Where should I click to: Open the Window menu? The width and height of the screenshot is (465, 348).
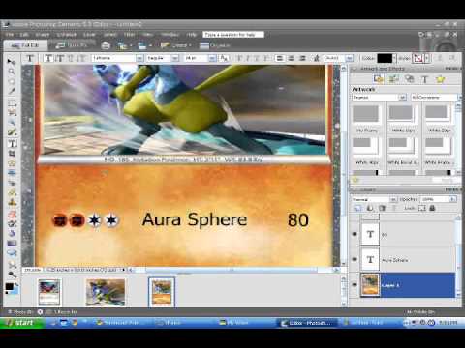click(170, 34)
